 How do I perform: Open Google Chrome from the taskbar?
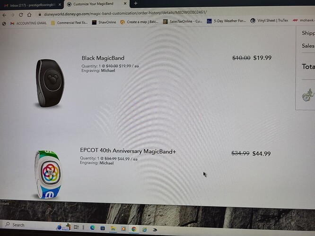click(134, 229)
